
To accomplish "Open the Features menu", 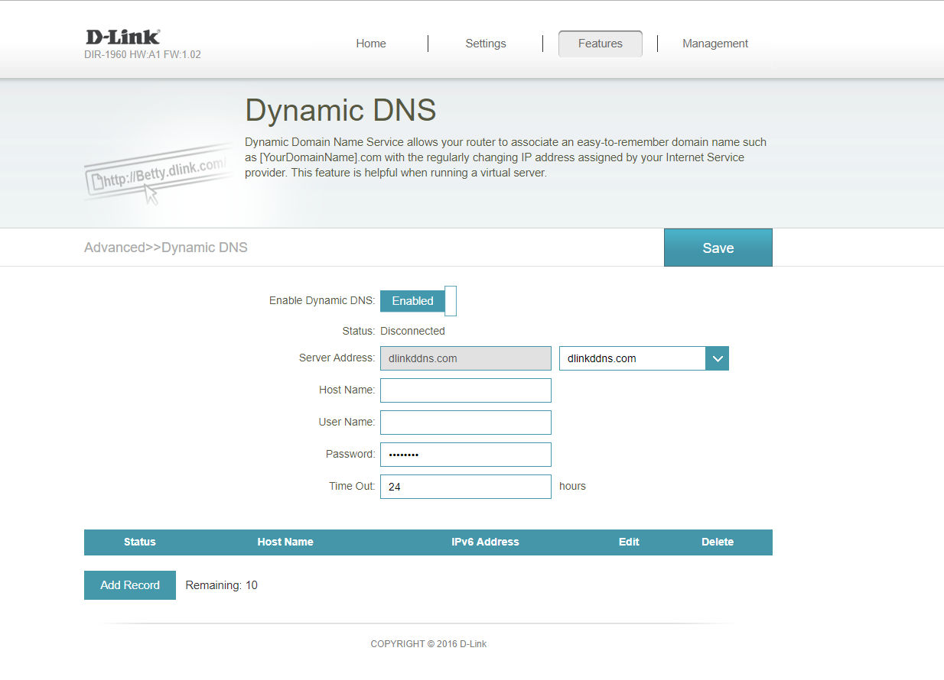I will (x=601, y=44).
